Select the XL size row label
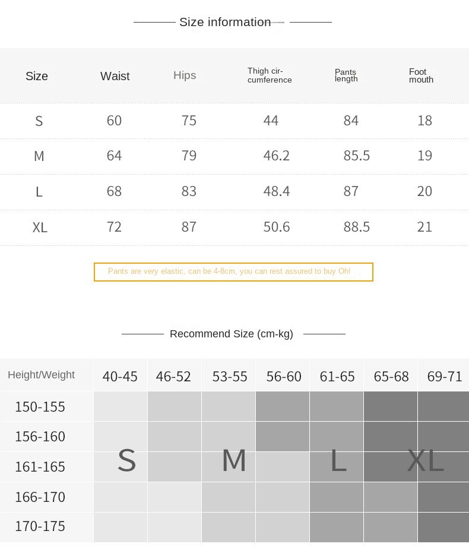Image resolution: width=469 pixels, height=550 pixels. [x=40, y=227]
